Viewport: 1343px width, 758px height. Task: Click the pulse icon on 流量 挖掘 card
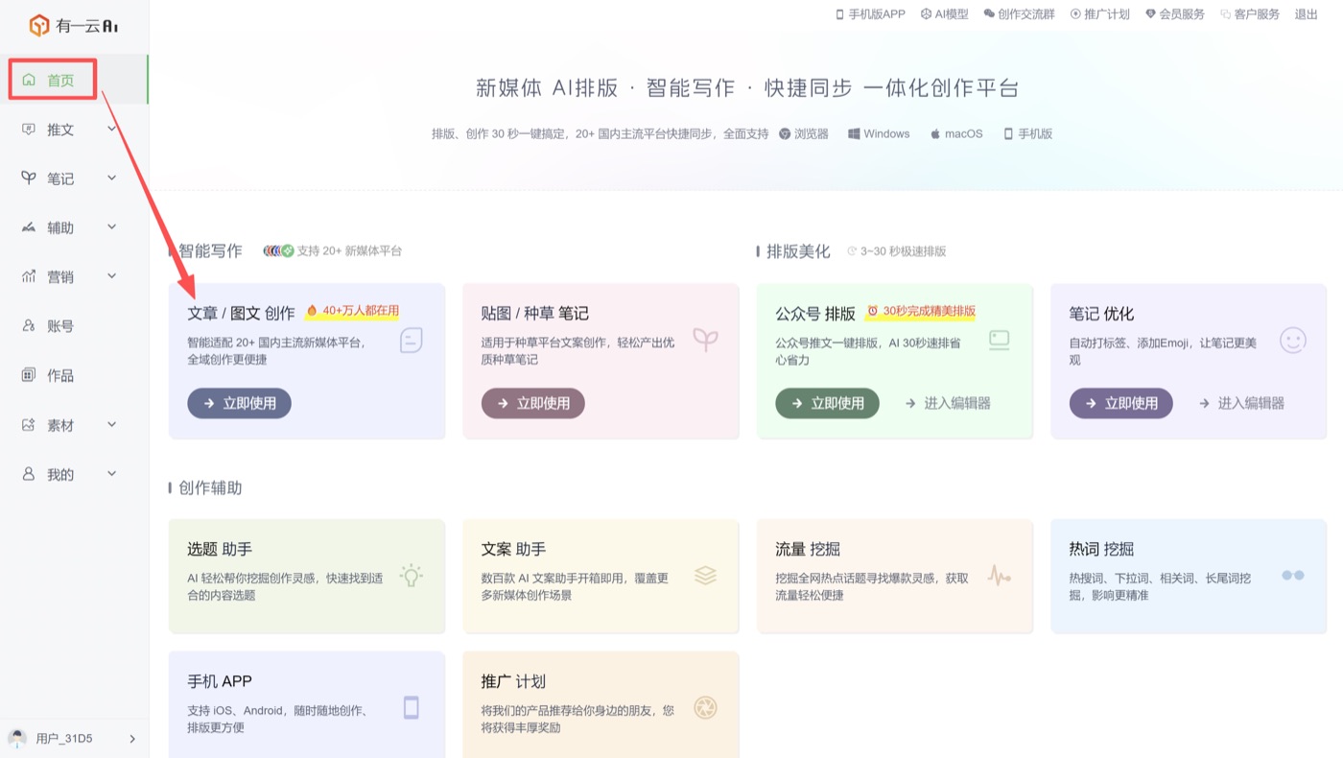pyautogui.click(x=1000, y=576)
